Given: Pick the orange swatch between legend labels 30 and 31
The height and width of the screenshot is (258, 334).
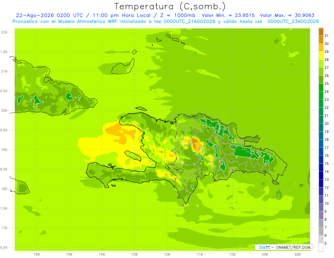Looking at the screenshot, I should 321,40.
